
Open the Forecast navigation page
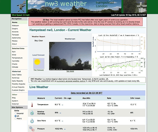(16, 35)
